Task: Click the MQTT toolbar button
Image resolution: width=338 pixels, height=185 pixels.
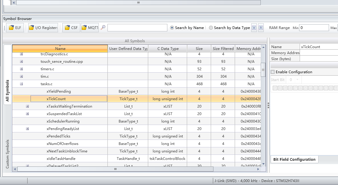Action: click(x=90, y=28)
